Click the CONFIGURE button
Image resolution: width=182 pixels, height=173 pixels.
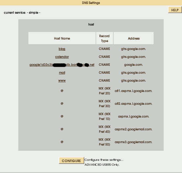click(71, 161)
